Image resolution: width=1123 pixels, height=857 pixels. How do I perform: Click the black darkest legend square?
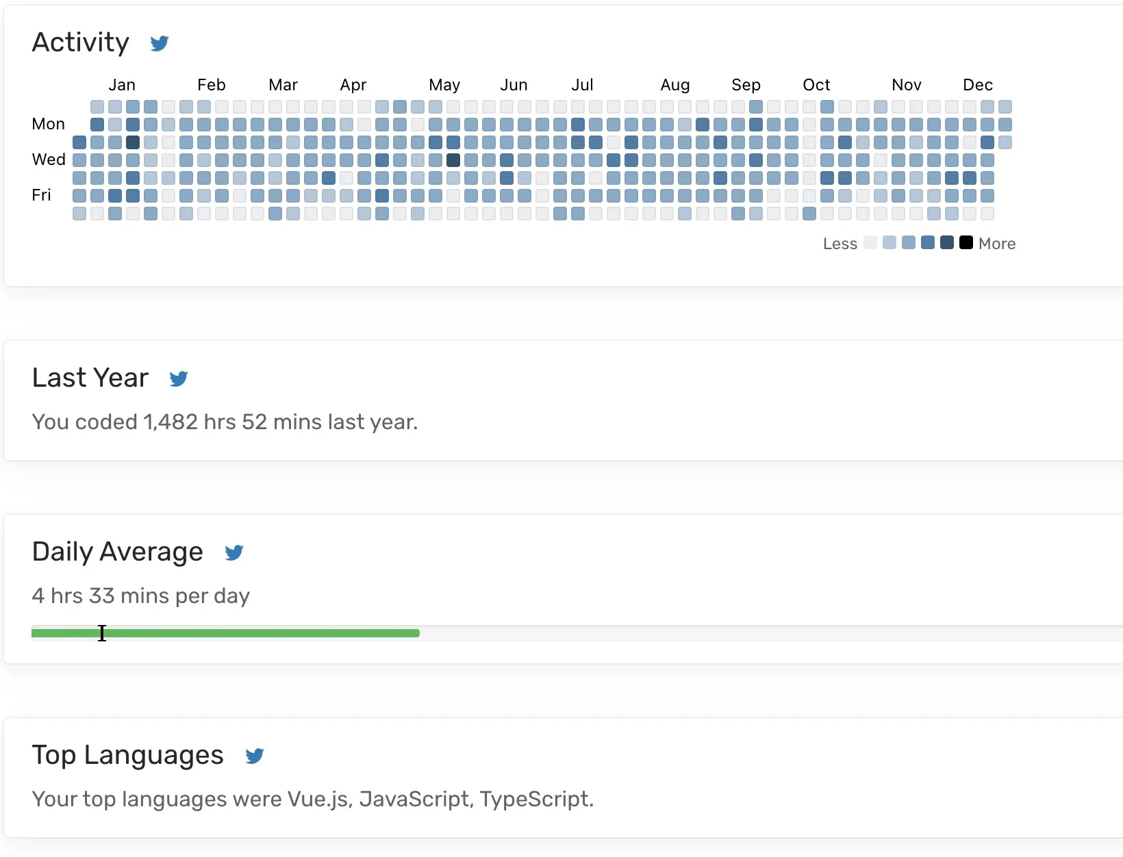tap(966, 242)
